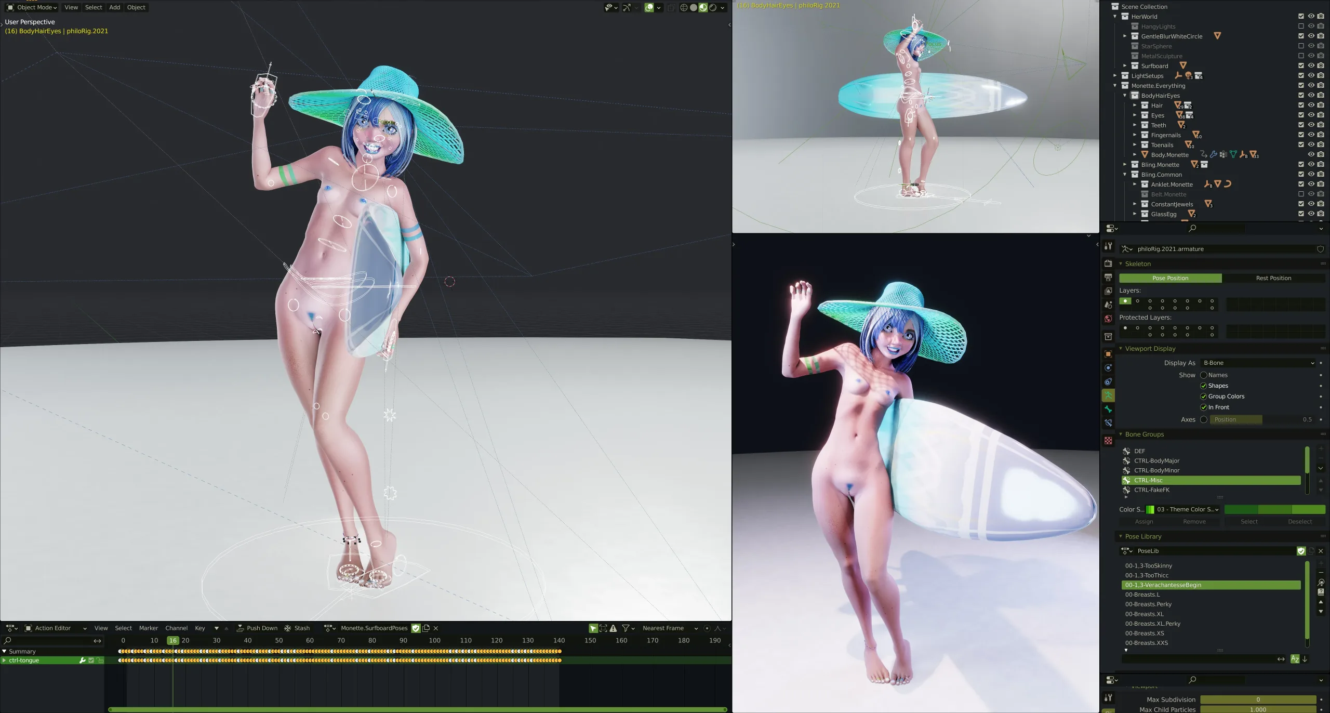This screenshot has height=713, width=1330.
Task: Expand the Hair collection in outliner
Action: click(1135, 105)
